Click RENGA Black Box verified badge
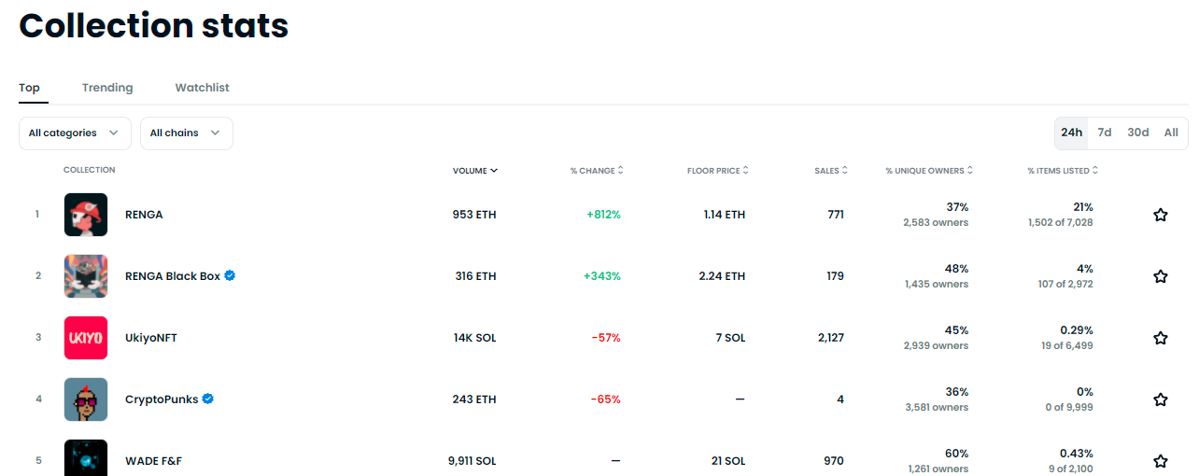Screen dimensions: 1199x476 coord(230,275)
